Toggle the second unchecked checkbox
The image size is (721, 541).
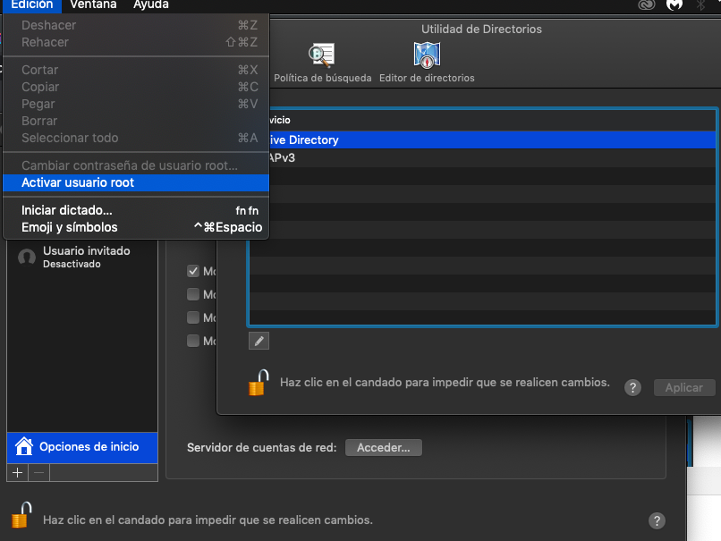point(193,294)
